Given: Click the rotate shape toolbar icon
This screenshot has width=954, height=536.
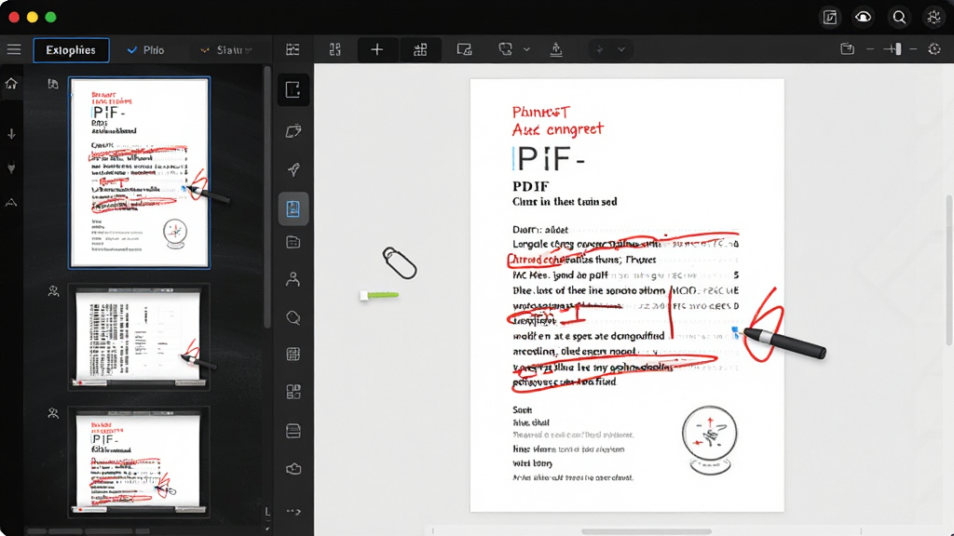Looking at the screenshot, I should point(506,49).
